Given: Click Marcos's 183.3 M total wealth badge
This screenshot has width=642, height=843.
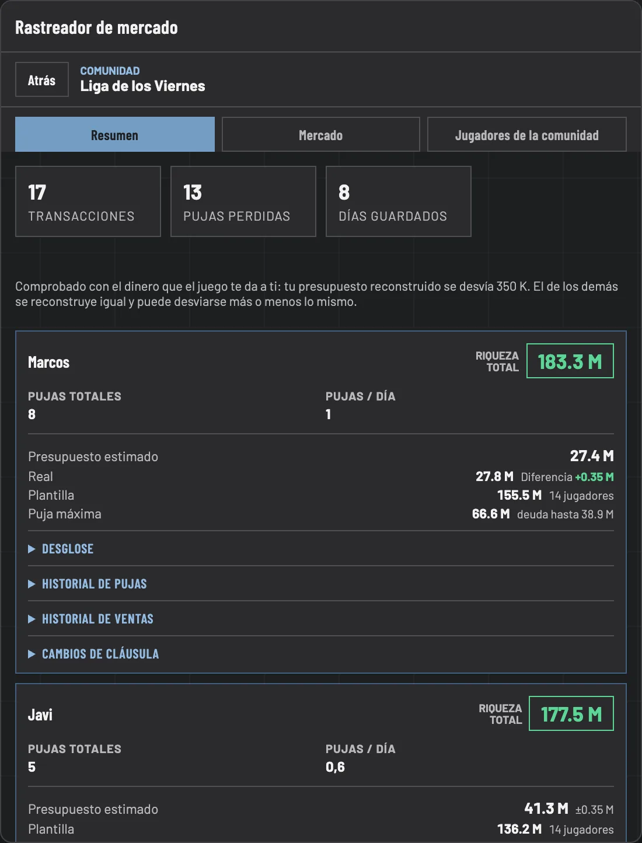Looking at the screenshot, I should (570, 361).
